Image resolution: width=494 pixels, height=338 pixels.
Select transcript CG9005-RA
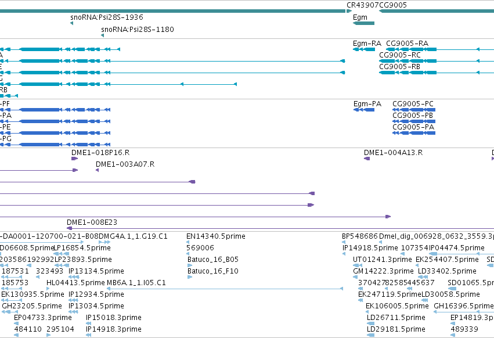point(440,49)
